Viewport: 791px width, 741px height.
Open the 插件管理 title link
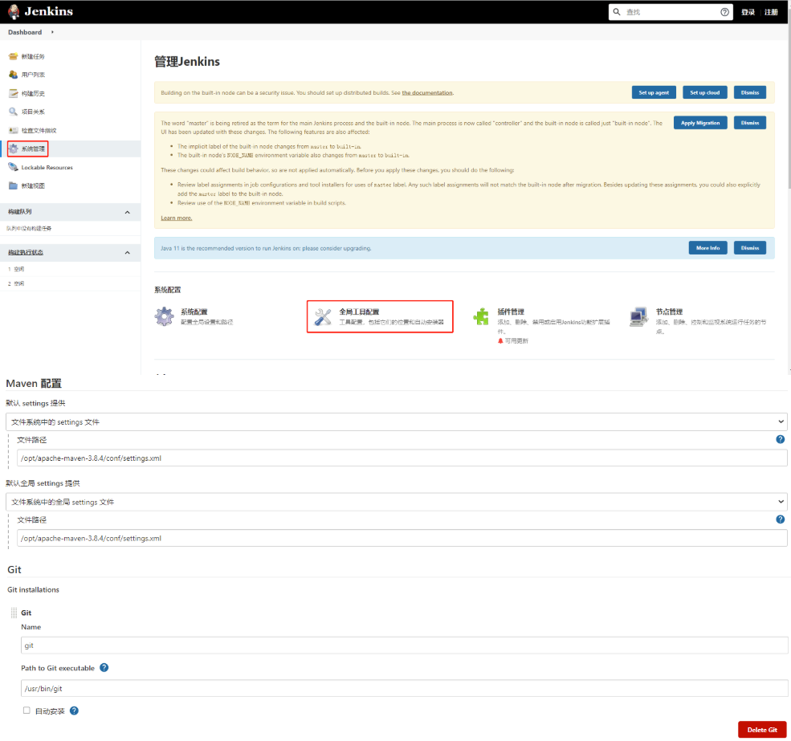tap(511, 311)
